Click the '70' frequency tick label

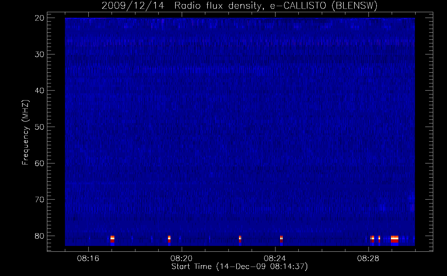click(40, 200)
